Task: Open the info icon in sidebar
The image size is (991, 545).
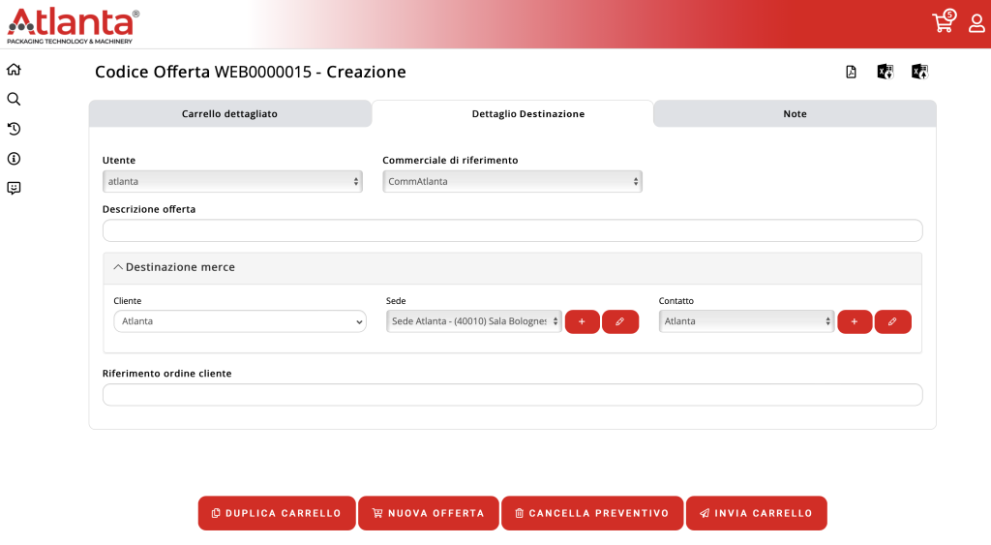Action: click(x=14, y=159)
